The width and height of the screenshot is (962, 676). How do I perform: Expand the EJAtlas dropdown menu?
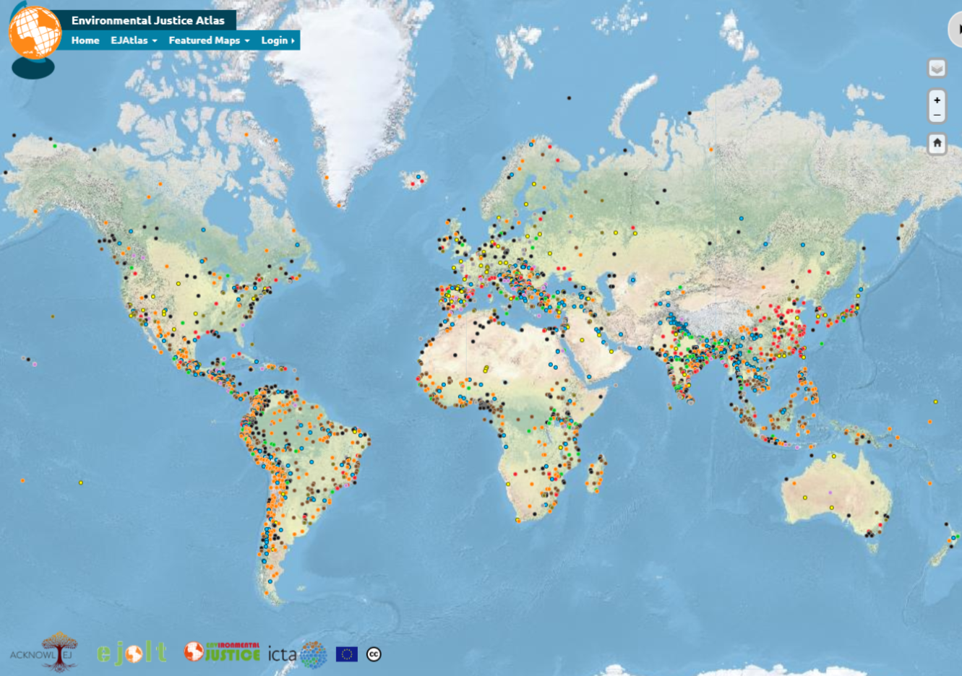[134, 40]
